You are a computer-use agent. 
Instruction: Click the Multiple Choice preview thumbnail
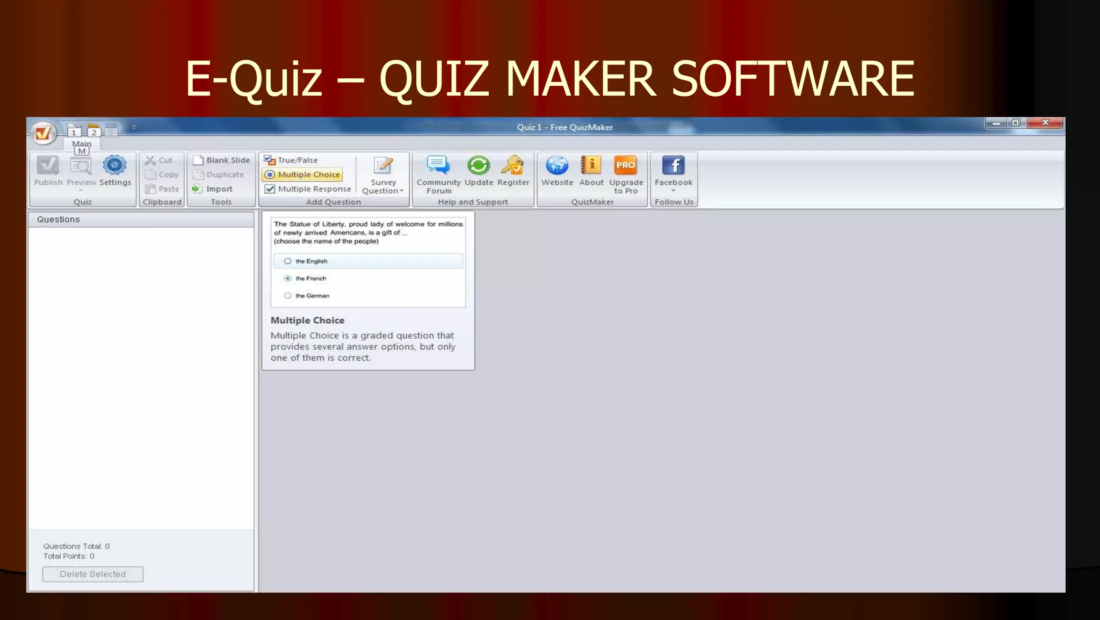368,262
